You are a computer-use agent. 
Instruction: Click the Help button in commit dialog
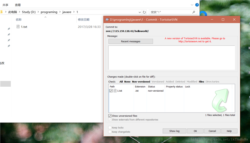pyautogui.click(x=229, y=131)
